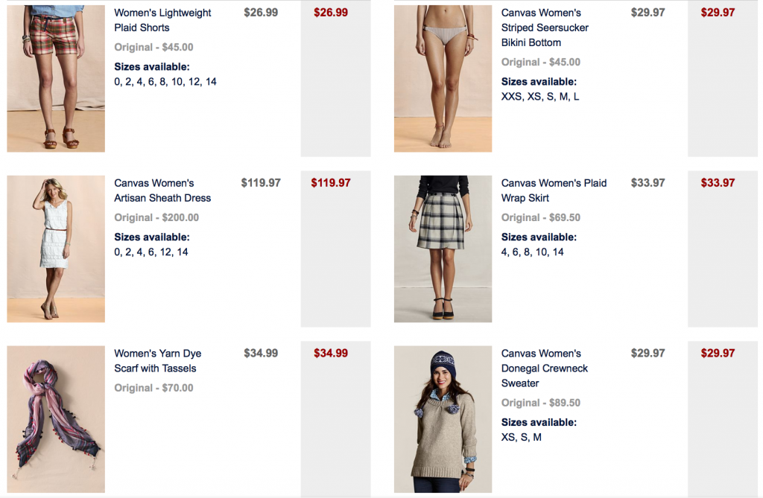This screenshot has height=498, width=763.
Task: View the plaid wrap skirt image
Action: pos(443,249)
